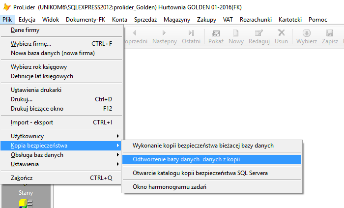Screen dimensions: 344x208
Task: Open the Dokumenty-FK menu
Action: pos(86,20)
